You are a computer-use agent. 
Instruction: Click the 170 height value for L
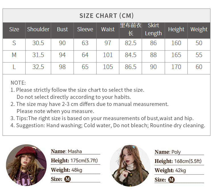tap(176, 67)
